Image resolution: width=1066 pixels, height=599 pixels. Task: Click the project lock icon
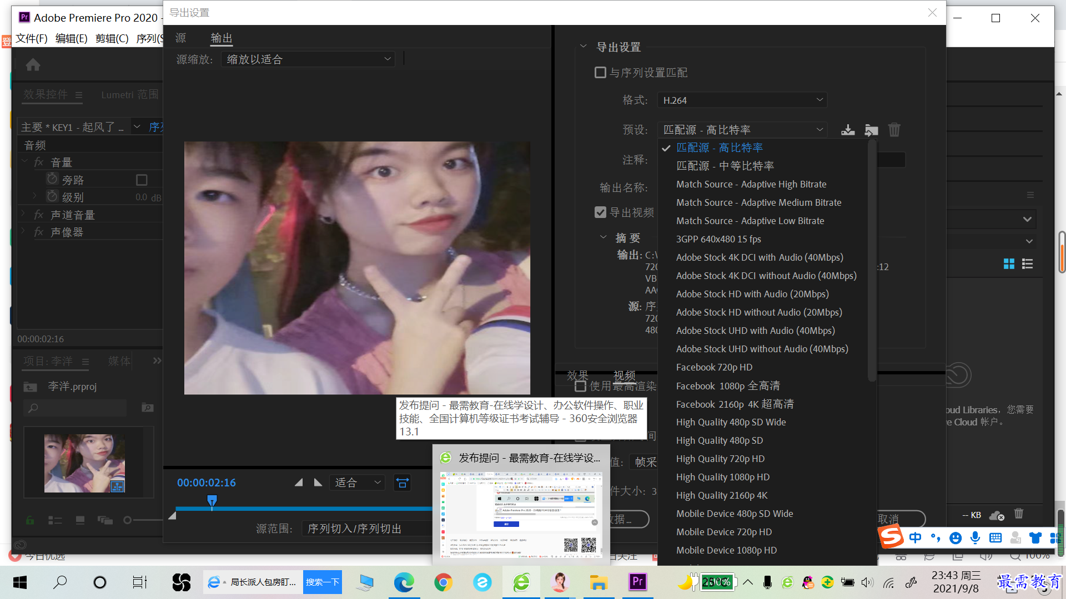(x=30, y=520)
